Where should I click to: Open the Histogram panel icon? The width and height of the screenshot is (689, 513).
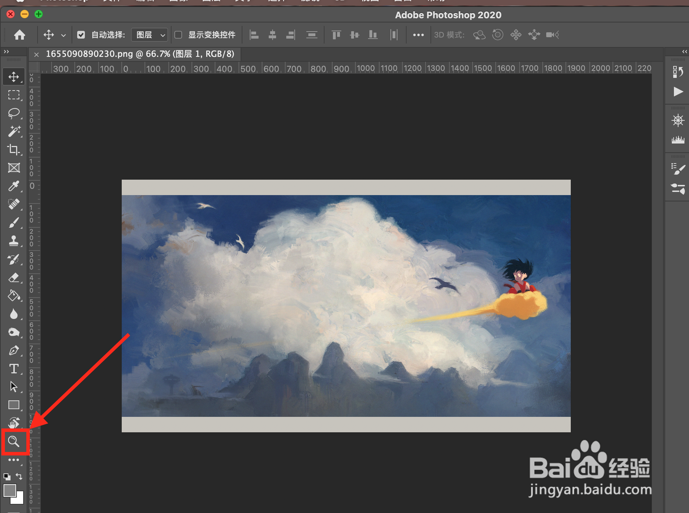(x=678, y=140)
